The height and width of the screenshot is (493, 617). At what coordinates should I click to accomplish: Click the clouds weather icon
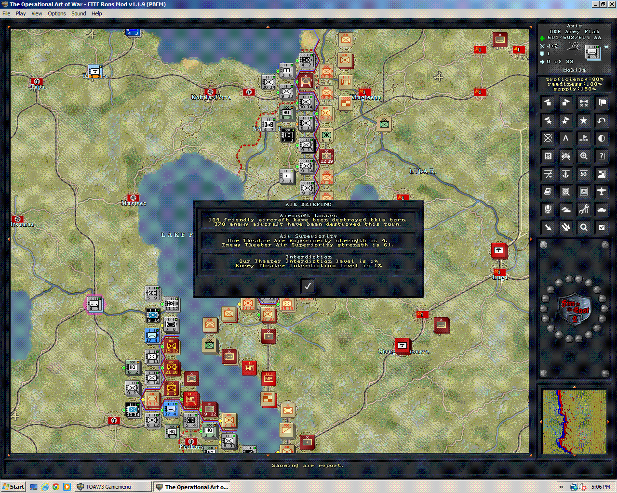pyautogui.click(x=565, y=209)
